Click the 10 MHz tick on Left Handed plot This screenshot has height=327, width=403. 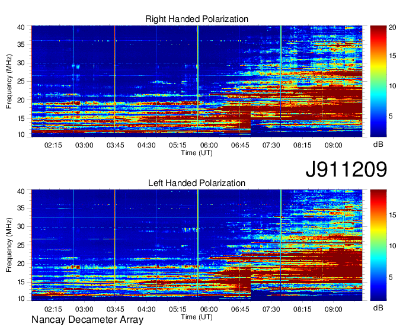tap(21, 299)
